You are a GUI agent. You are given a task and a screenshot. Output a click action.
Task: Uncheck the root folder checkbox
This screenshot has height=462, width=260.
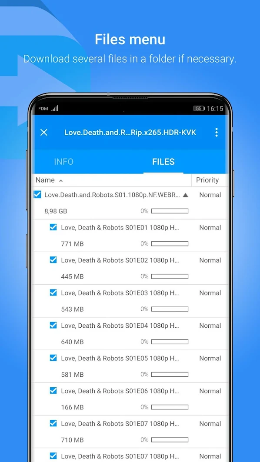[37, 194]
